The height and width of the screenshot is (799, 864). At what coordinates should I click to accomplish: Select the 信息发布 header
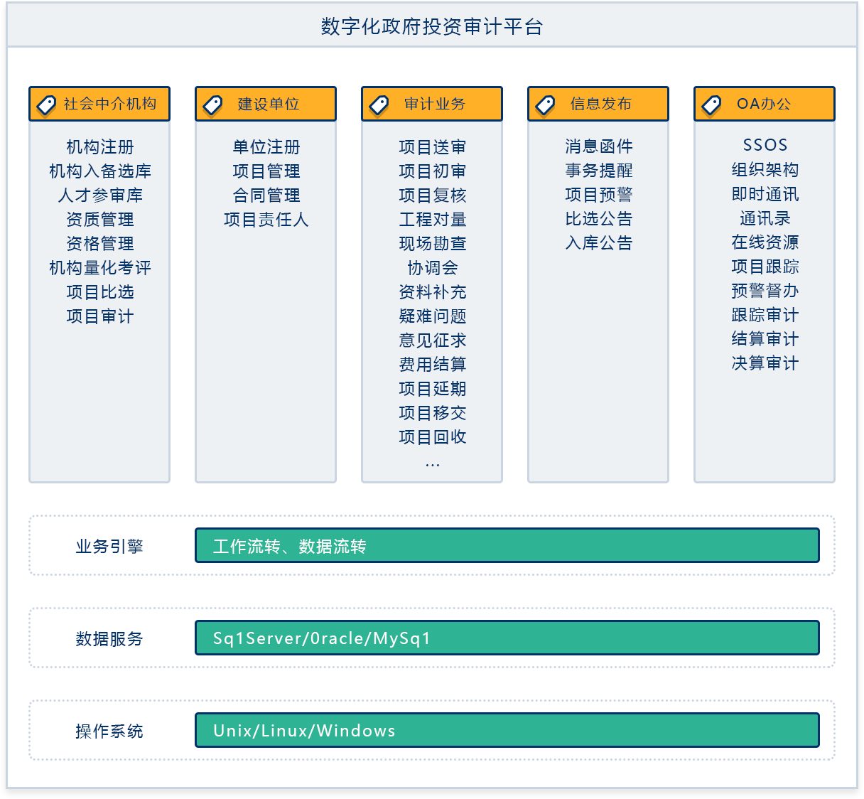pos(598,104)
